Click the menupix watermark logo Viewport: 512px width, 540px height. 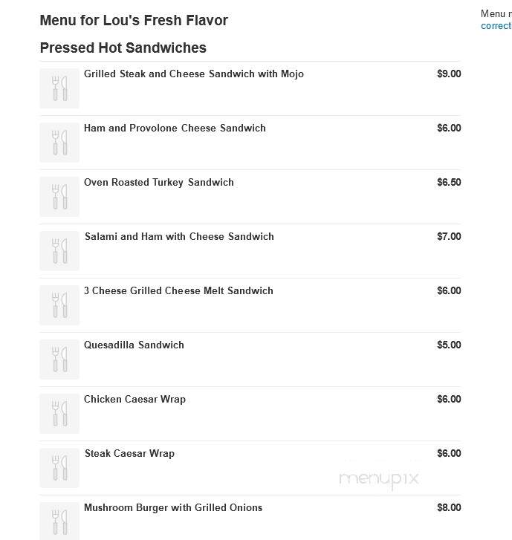pos(379,478)
